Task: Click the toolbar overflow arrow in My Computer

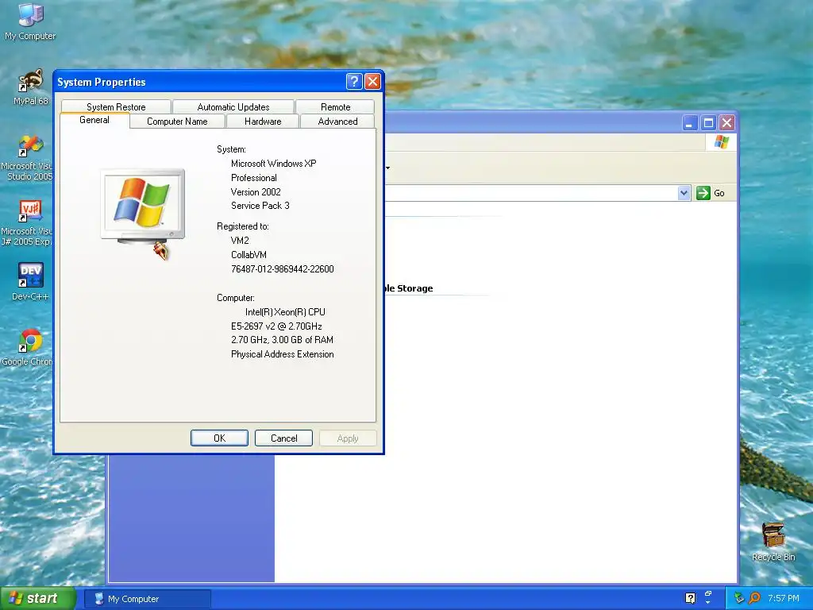Action: pyautogui.click(x=387, y=168)
